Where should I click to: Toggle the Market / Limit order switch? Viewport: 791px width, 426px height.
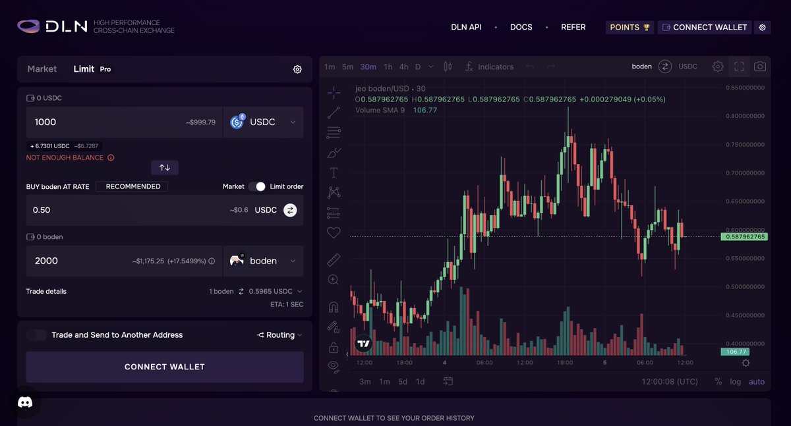(256, 186)
